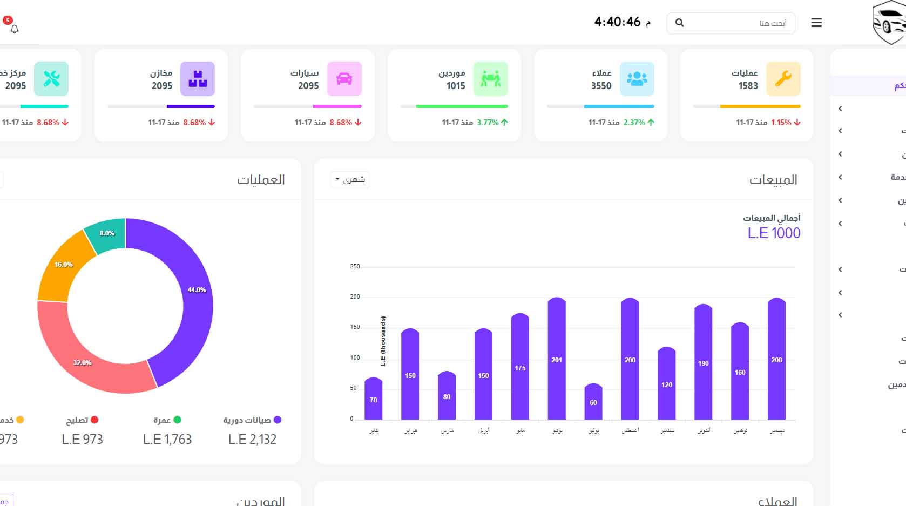Click the مايو bar labeled 175

pos(520,366)
